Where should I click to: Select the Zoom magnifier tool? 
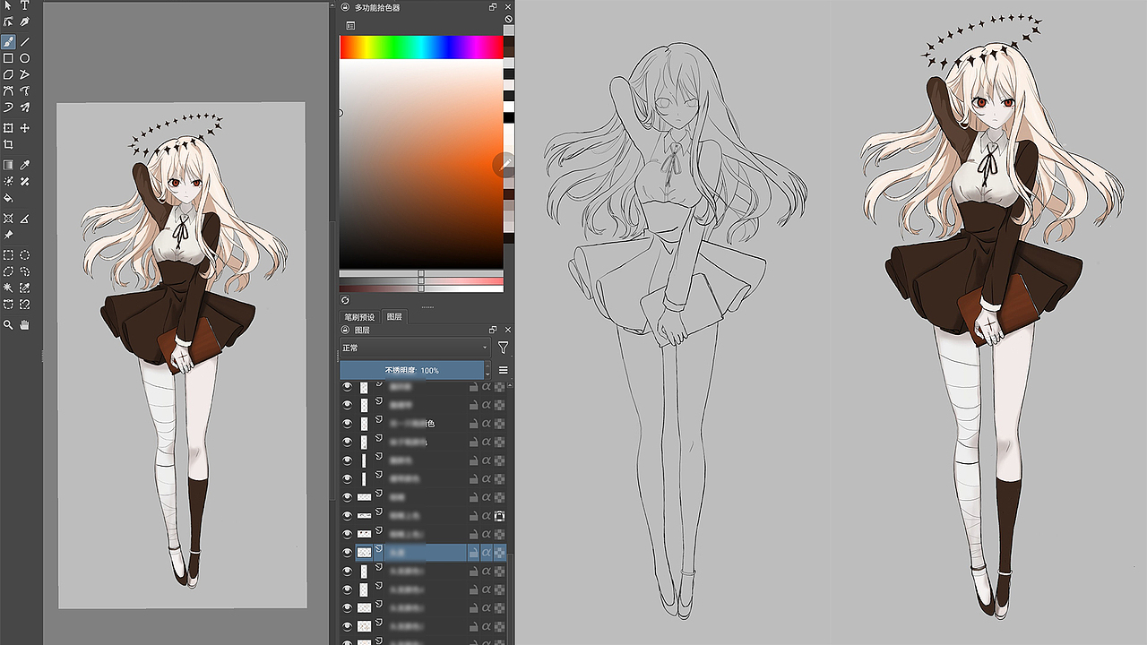pos(8,324)
